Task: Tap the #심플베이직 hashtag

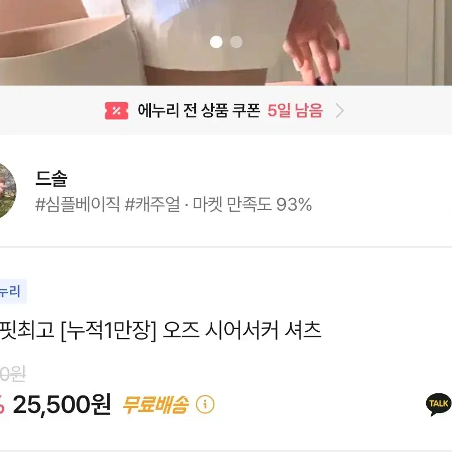Action: tap(77, 205)
